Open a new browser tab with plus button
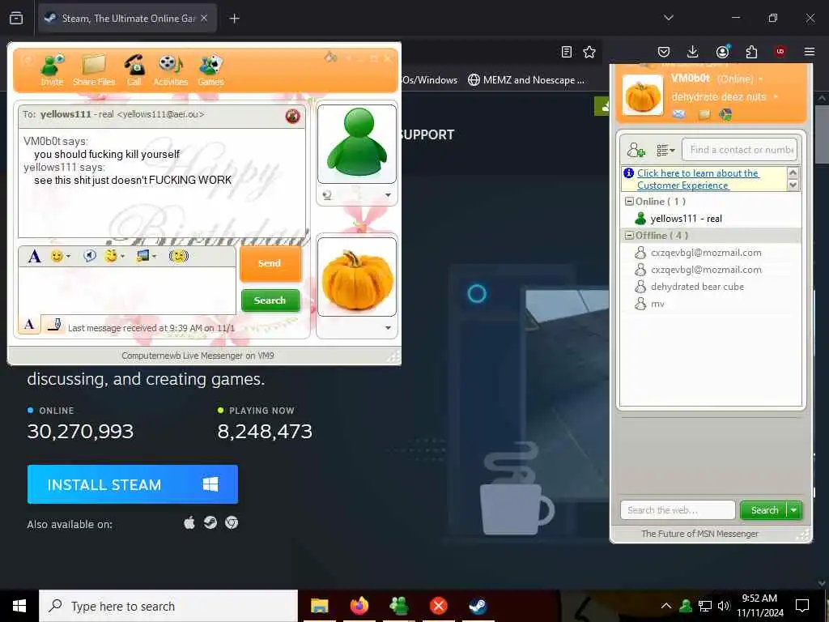Viewport: 829px width, 622px height. point(234,19)
